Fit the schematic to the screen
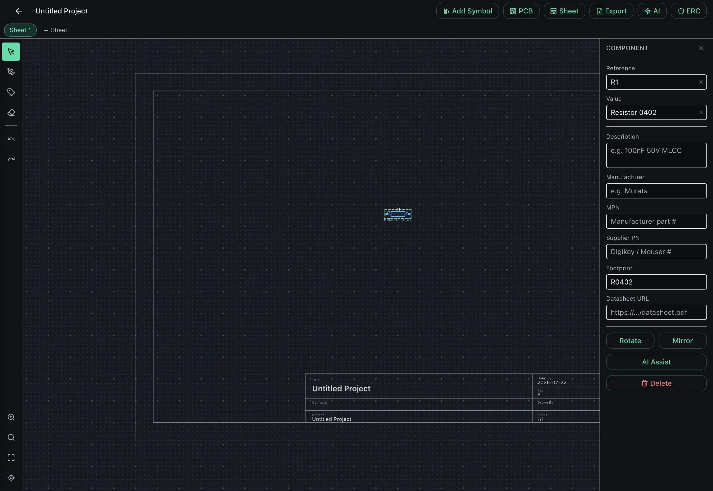713x491 pixels. (x=11, y=458)
